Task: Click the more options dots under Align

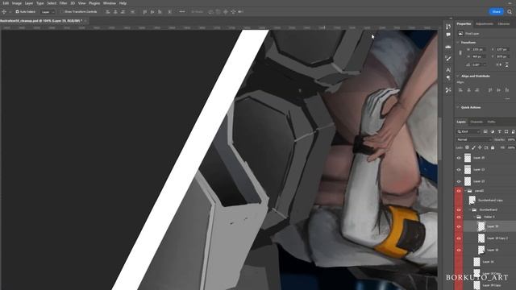Action: 507,98
